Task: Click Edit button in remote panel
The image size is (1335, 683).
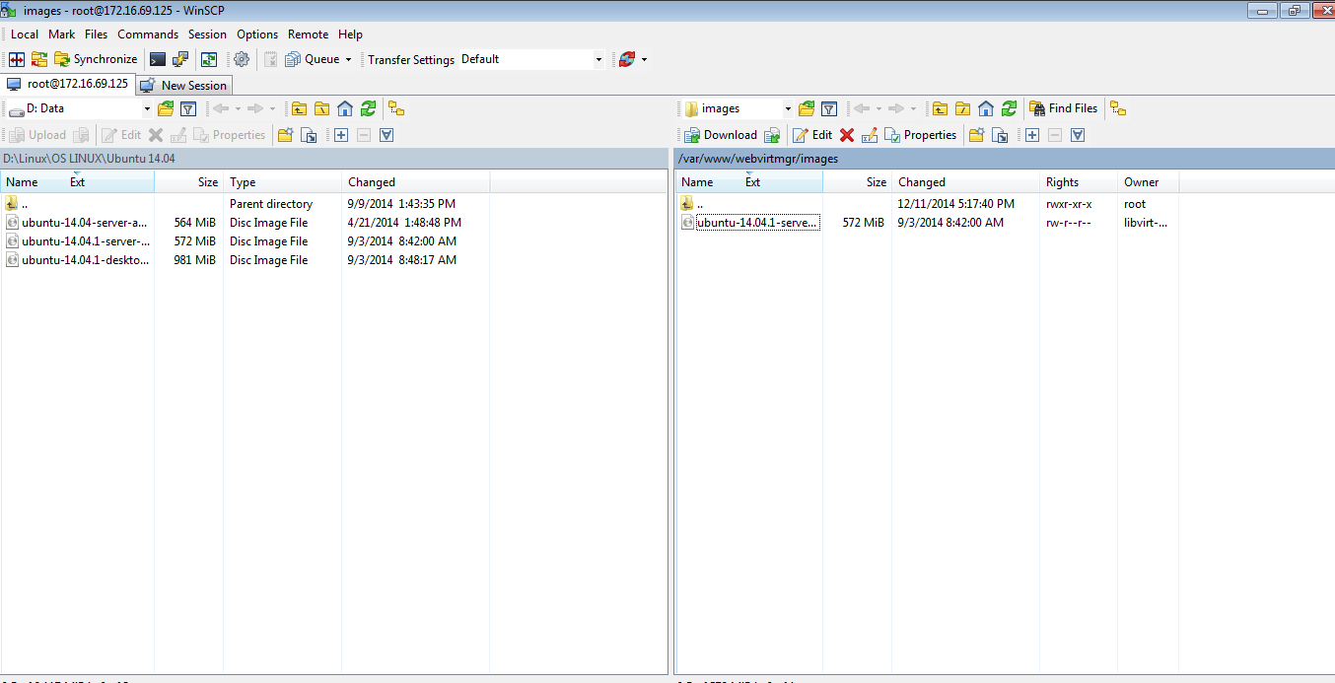Action: (812, 135)
